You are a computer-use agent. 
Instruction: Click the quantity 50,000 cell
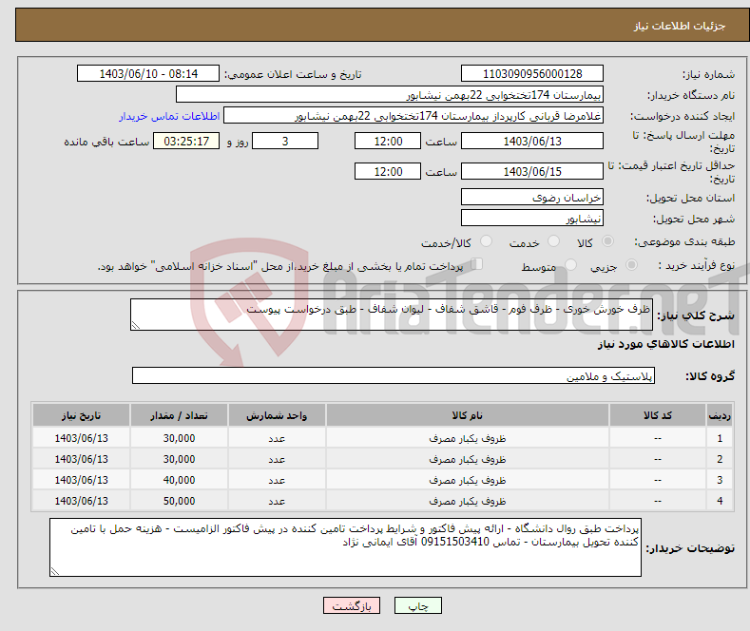[x=179, y=501]
